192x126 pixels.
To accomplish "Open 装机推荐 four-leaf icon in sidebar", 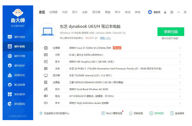I will (x=10, y=94).
